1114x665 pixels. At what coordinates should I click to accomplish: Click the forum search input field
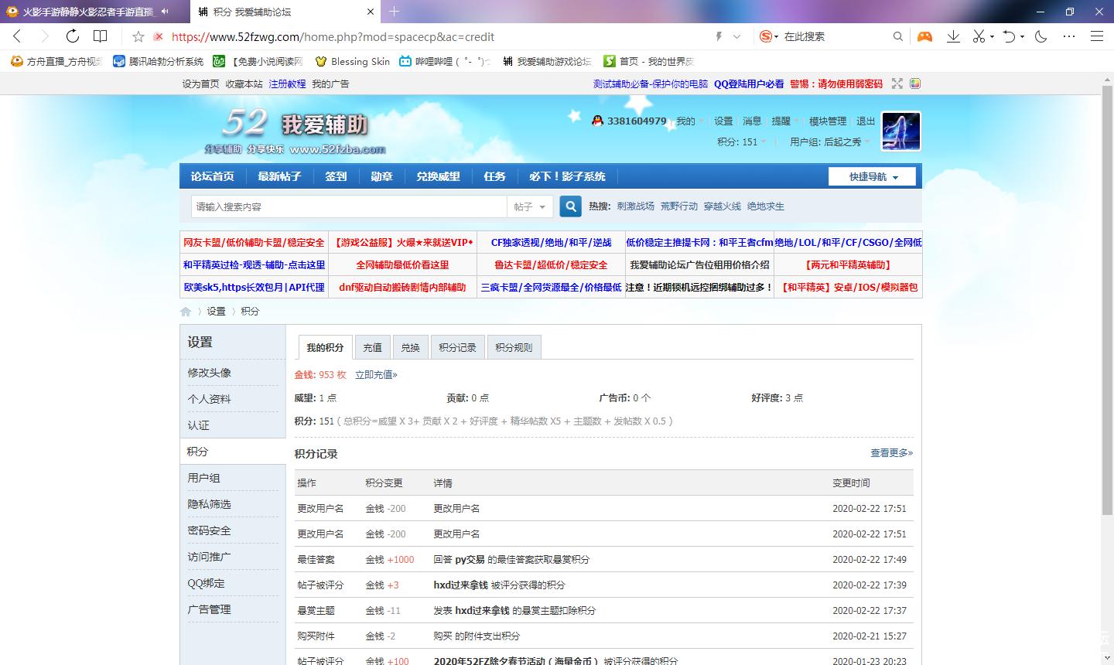point(348,206)
